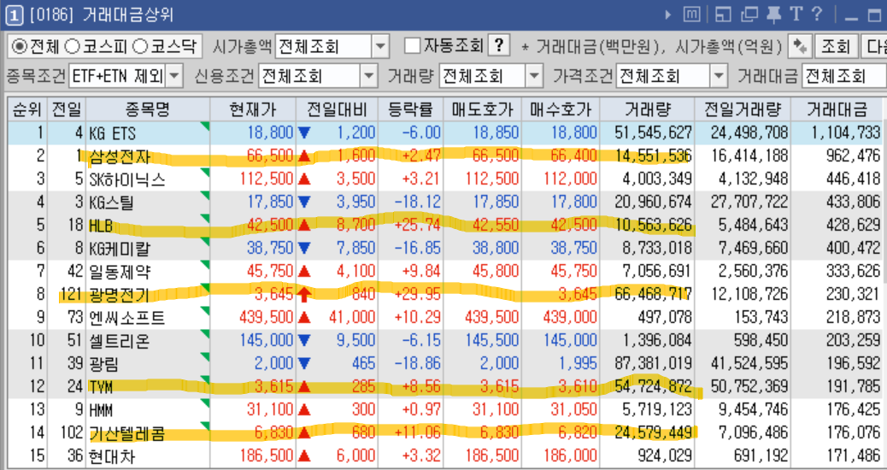Click the 'm' memo icon in title bar
Image resolution: width=887 pixels, height=470 pixels.
pyautogui.click(x=691, y=15)
